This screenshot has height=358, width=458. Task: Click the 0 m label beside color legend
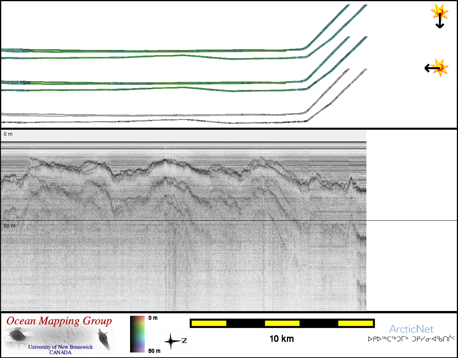153,318
